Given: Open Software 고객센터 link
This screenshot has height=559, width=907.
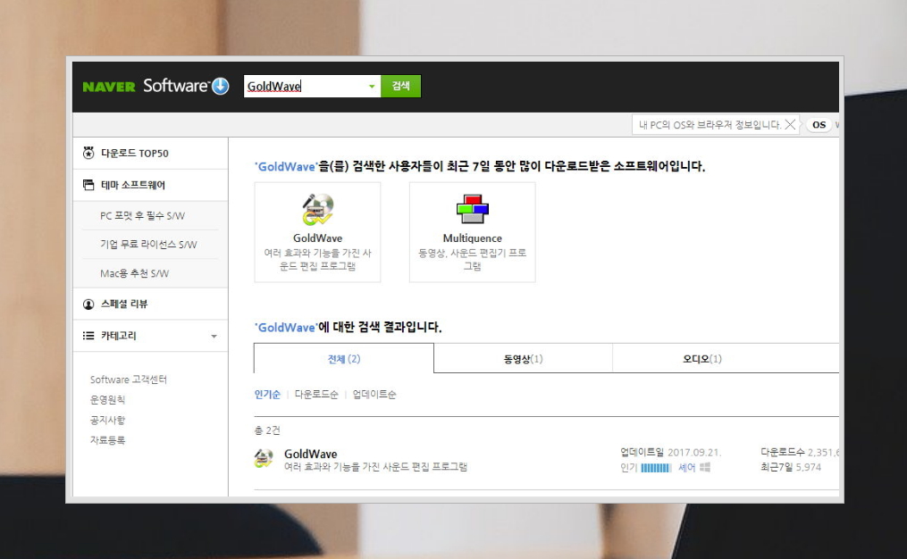Looking at the screenshot, I should pyautogui.click(x=129, y=380).
